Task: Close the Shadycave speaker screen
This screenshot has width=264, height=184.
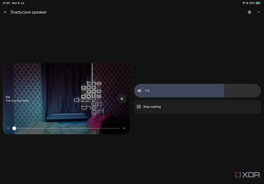Action: point(5,12)
